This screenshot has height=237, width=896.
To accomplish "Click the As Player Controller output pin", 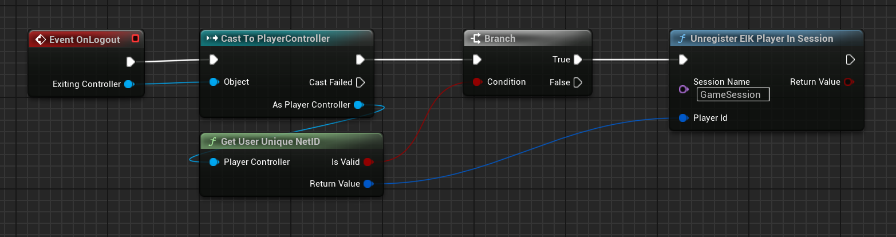I will point(359,105).
